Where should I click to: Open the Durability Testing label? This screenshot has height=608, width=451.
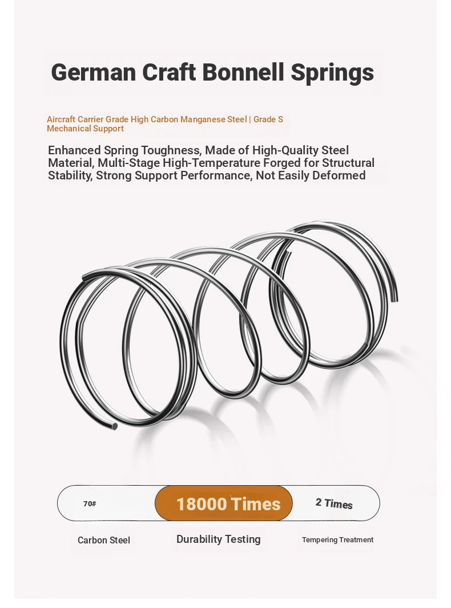click(x=219, y=539)
